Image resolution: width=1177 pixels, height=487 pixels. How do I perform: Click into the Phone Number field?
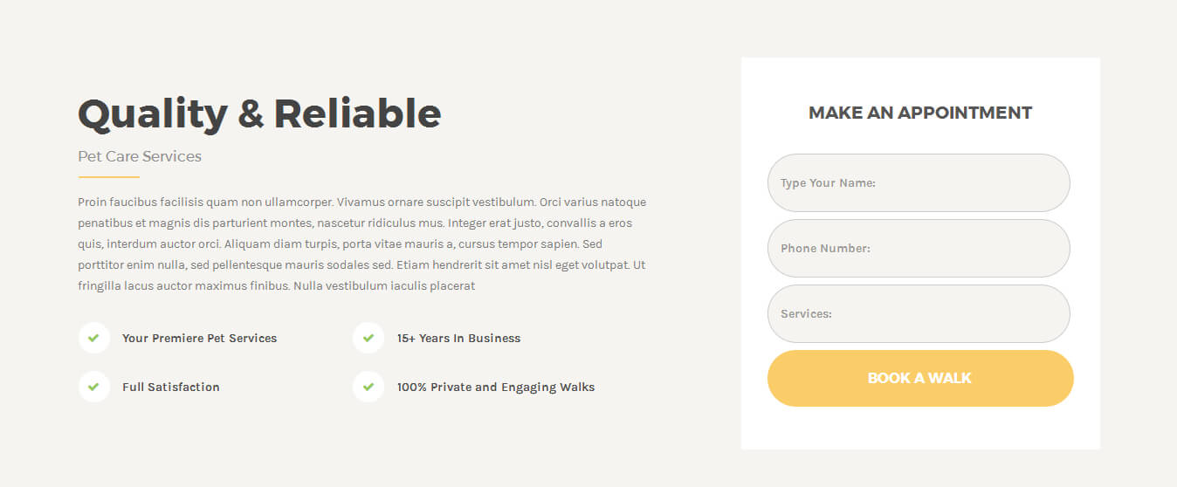pos(919,248)
